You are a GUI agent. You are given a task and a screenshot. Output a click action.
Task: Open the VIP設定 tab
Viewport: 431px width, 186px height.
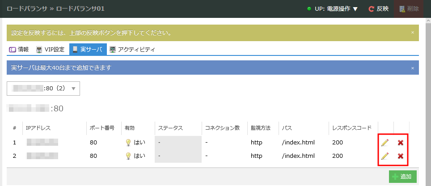(x=50, y=50)
